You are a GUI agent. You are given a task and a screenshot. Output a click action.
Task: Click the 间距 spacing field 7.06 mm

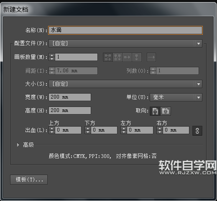[x=77, y=71]
